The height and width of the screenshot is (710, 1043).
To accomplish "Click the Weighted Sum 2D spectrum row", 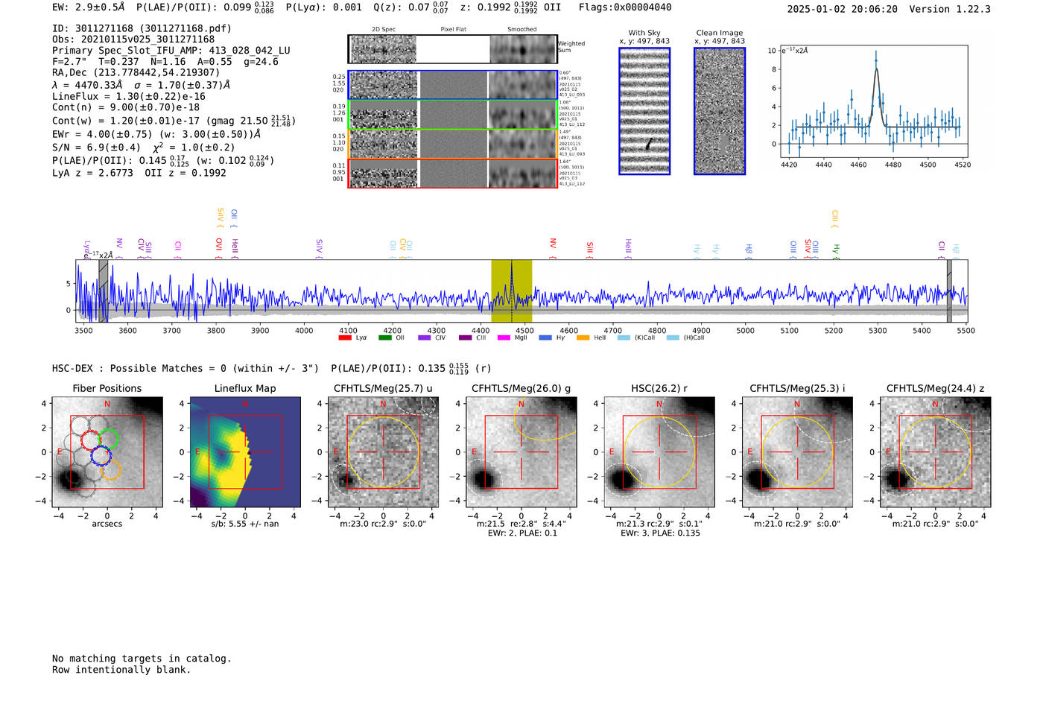I will 452,49.
